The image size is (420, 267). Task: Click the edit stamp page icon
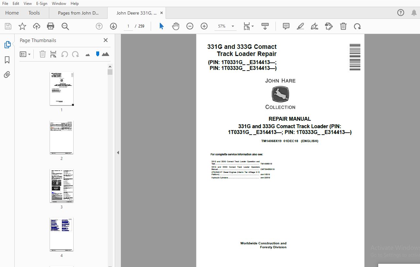[329, 26]
